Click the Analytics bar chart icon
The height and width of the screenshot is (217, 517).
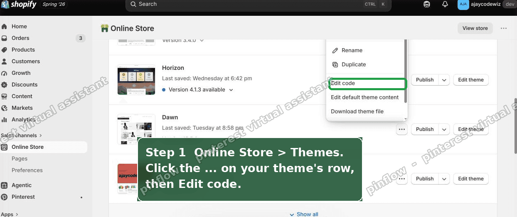(5, 119)
